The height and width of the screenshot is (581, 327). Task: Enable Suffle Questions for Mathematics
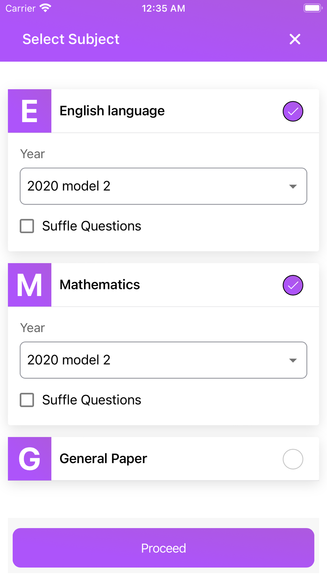(27, 400)
